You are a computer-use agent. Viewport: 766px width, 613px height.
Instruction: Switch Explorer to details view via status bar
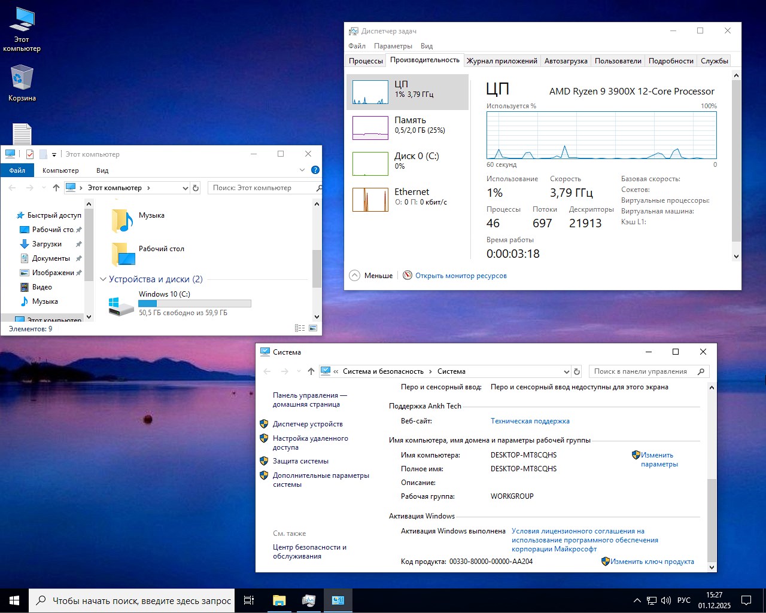299,328
